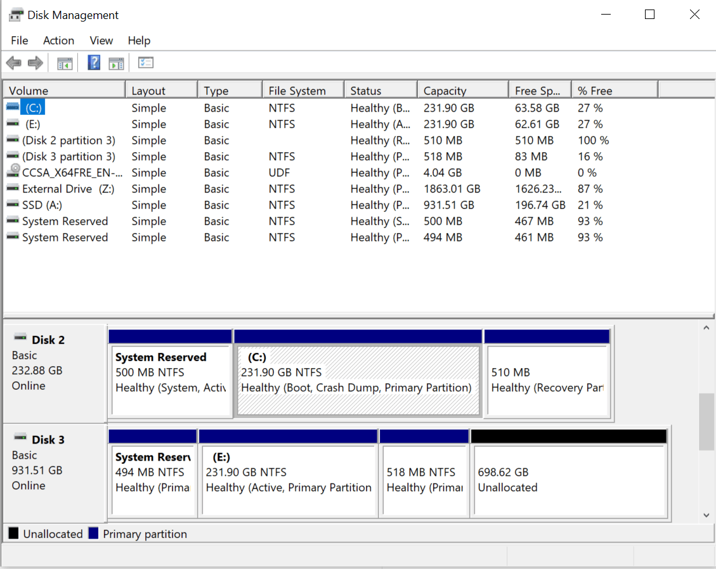Click the Forward arrow toolbar icon
The image size is (716, 569).
point(35,63)
